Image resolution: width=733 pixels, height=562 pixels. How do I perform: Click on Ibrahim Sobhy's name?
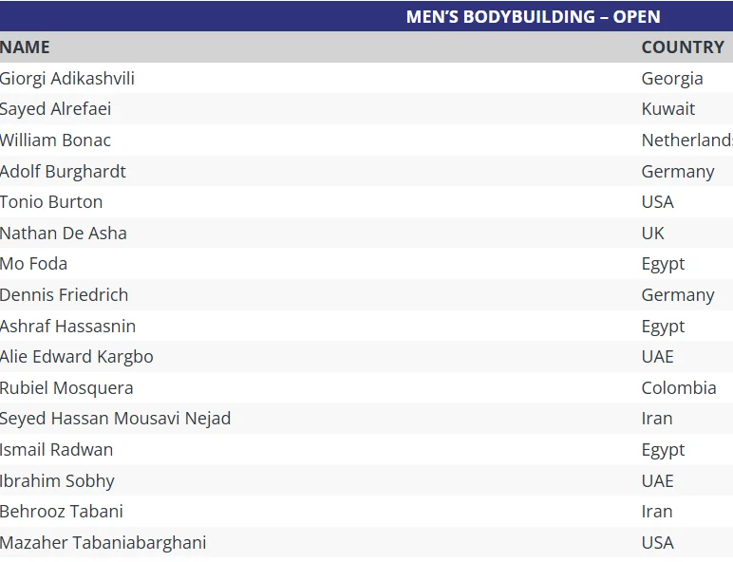point(57,481)
